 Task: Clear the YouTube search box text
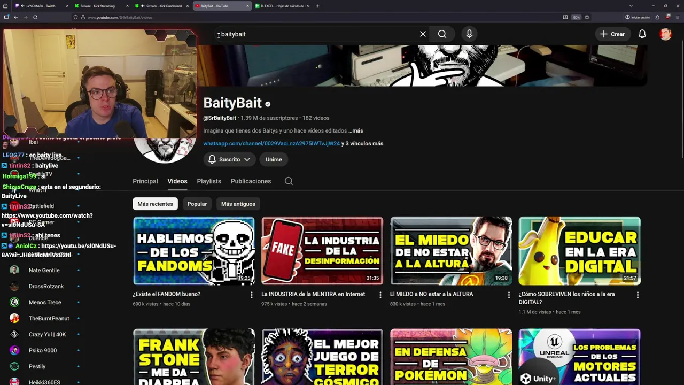click(x=423, y=34)
